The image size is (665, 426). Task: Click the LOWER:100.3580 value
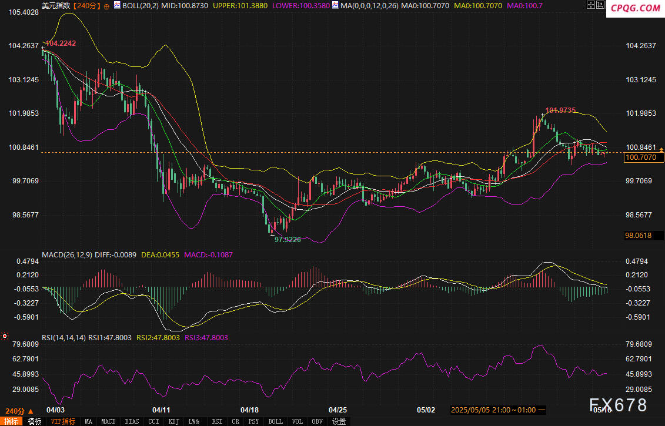[300, 6]
